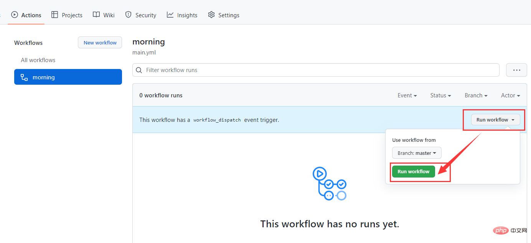531x243 pixels.
Task: Click the New workflow button
Action: point(100,43)
